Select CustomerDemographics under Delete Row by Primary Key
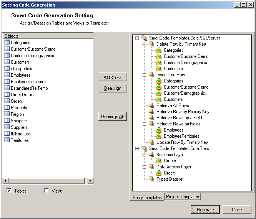 click(x=185, y=63)
